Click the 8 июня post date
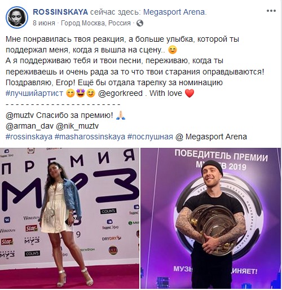Image resolution: width=282 pixels, height=290 pixels. (x=44, y=23)
